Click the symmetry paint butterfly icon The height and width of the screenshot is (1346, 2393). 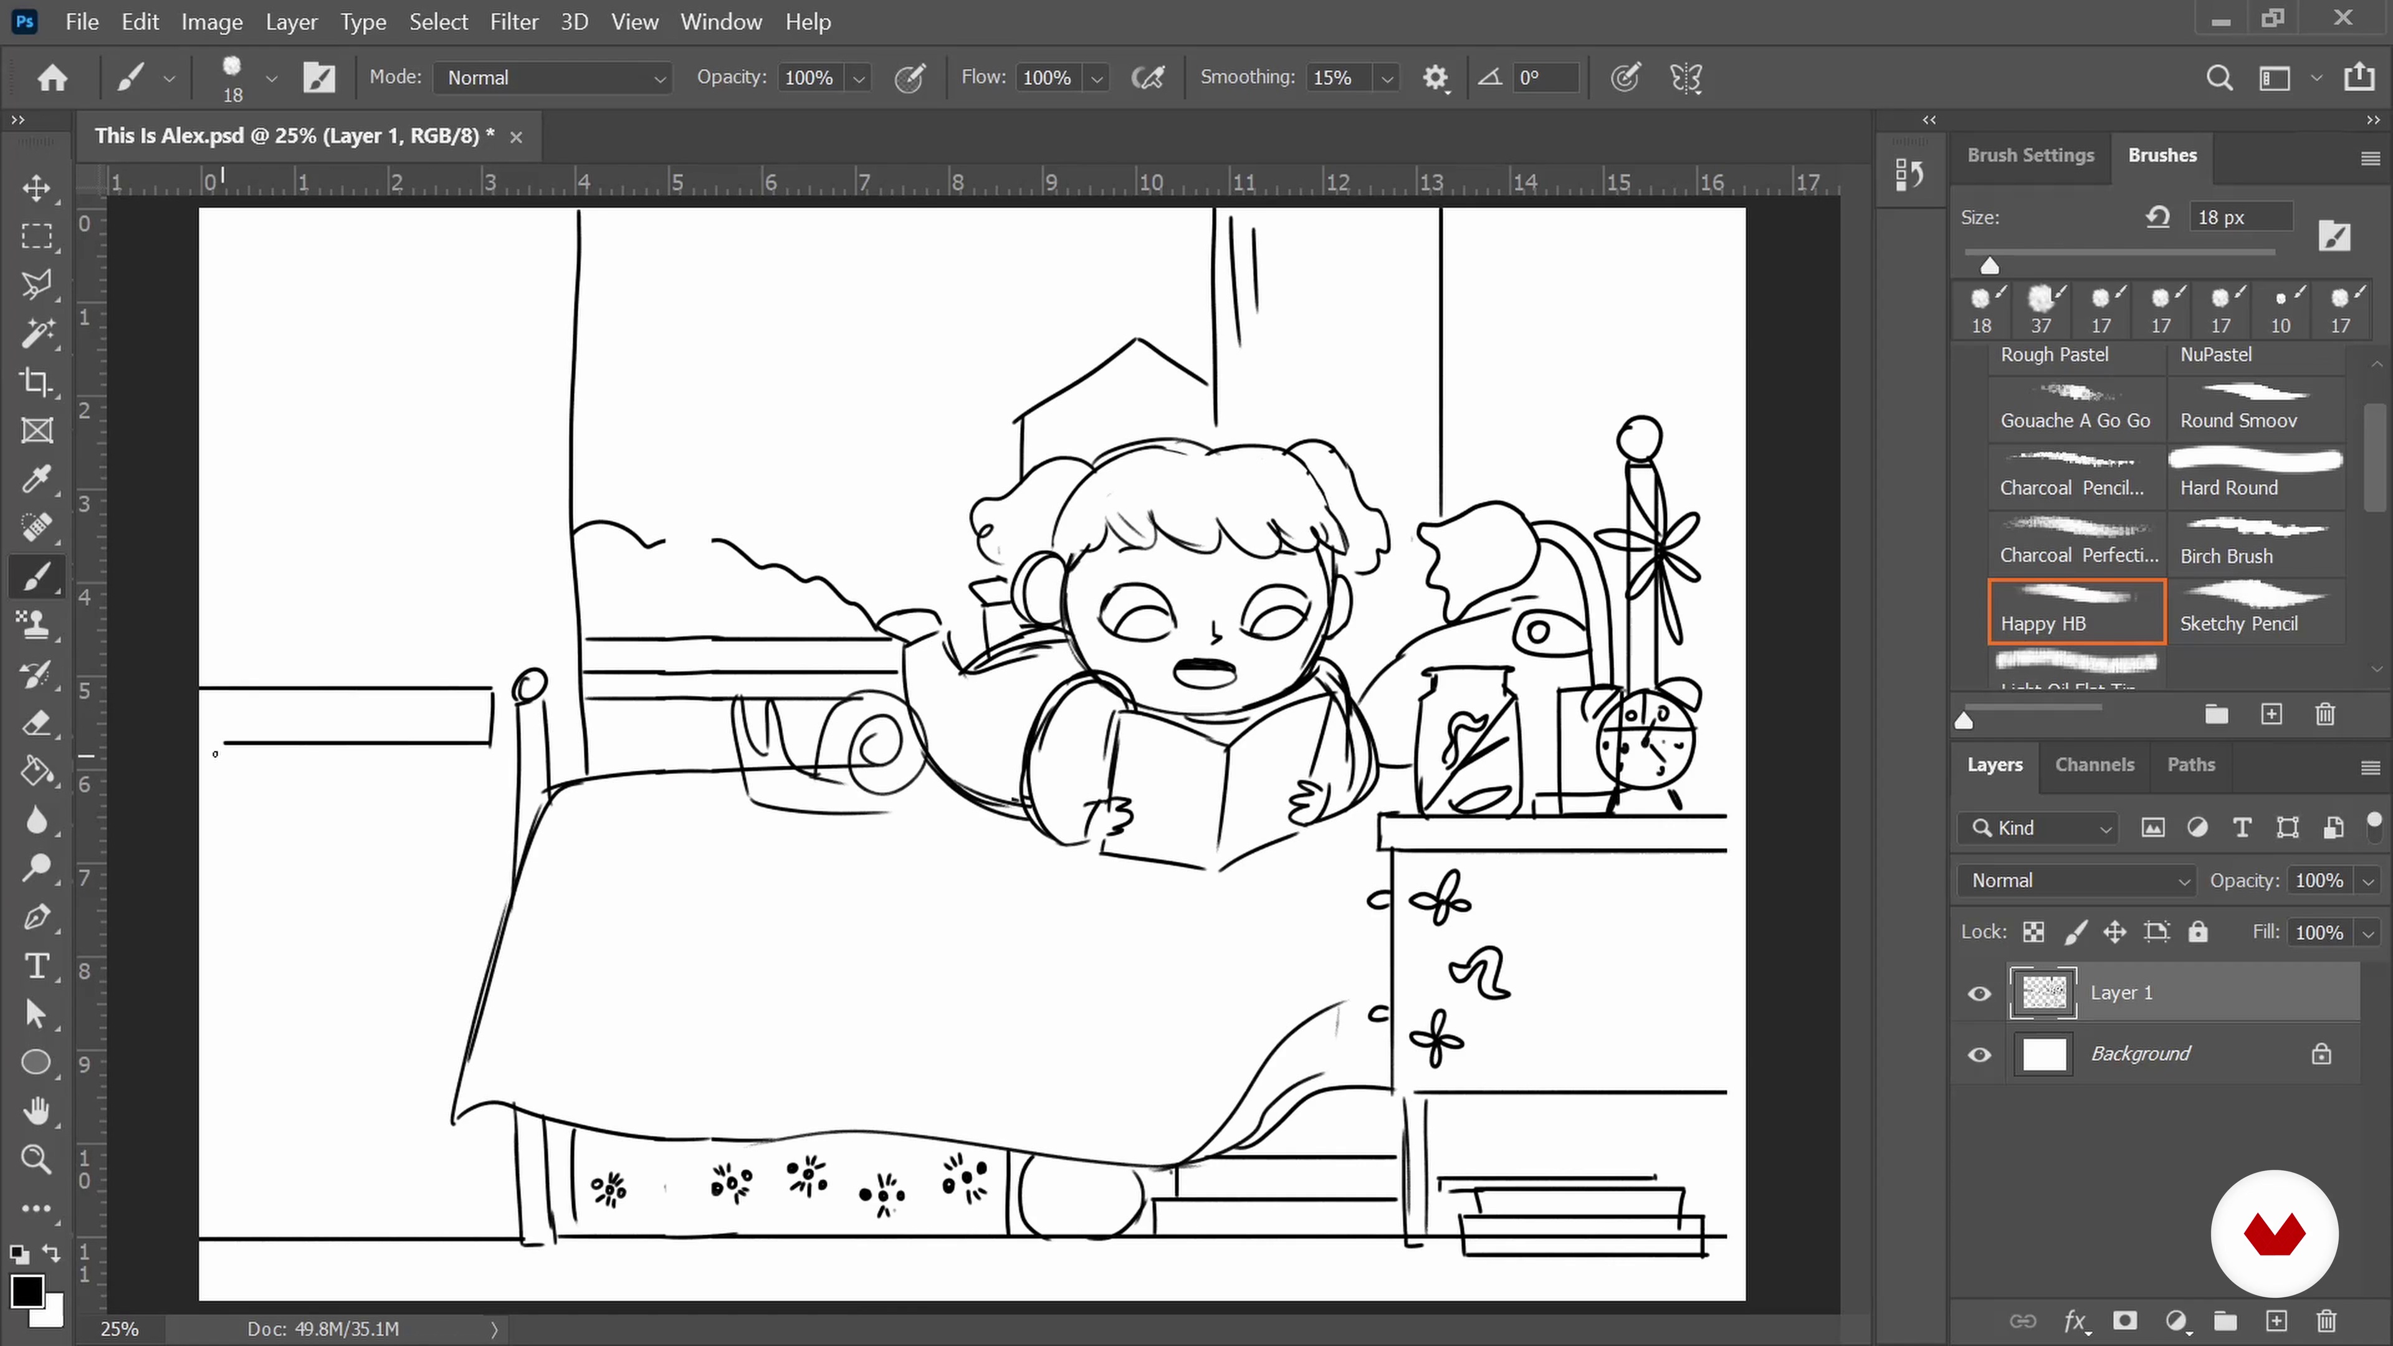point(1685,78)
